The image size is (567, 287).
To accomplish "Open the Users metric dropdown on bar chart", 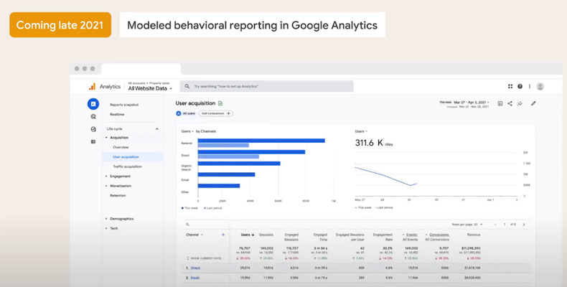I will click(x=187, y=131).
